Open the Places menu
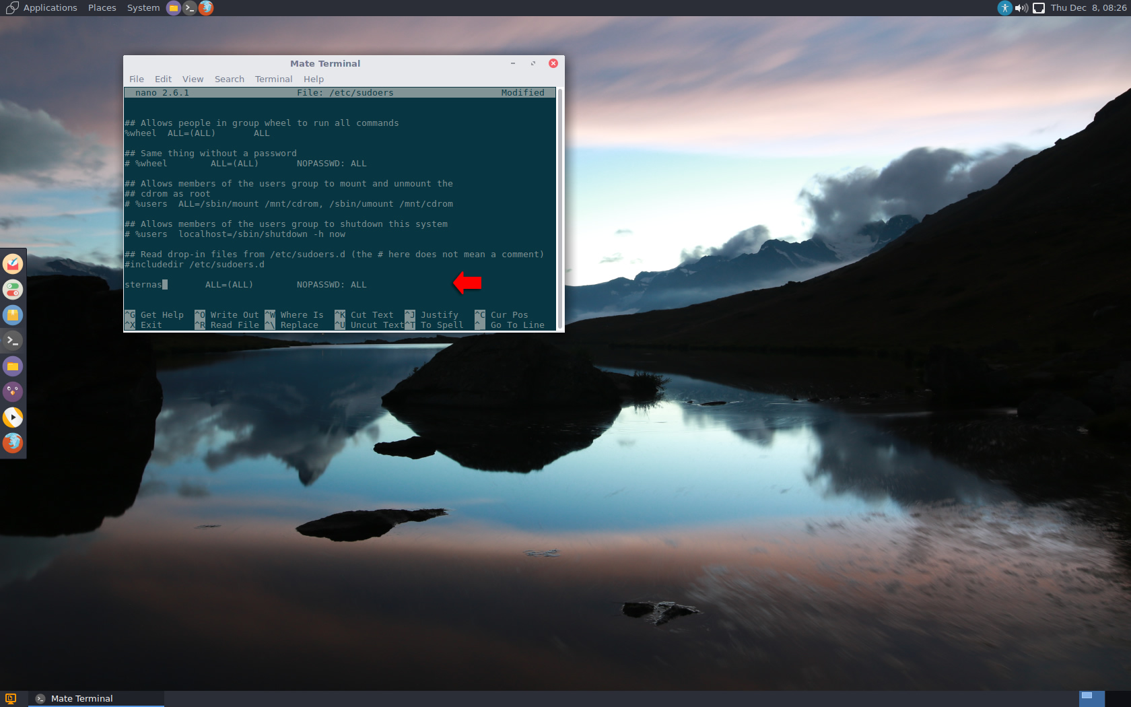This screenshot has width=1131, height=707. tap(102, 8)
